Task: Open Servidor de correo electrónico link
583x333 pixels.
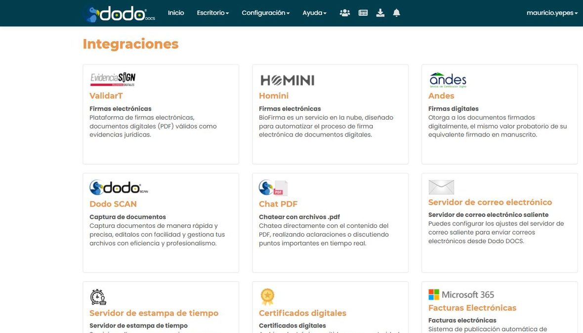Action: (490, 202)
